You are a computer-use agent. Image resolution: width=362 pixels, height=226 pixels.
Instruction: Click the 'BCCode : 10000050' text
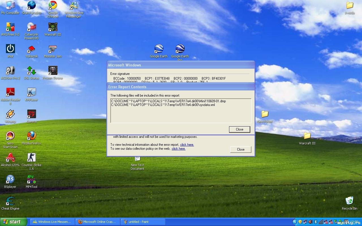(x=127, y=79)
